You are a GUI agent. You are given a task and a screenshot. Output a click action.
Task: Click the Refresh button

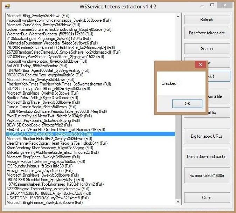coord(207,20)
